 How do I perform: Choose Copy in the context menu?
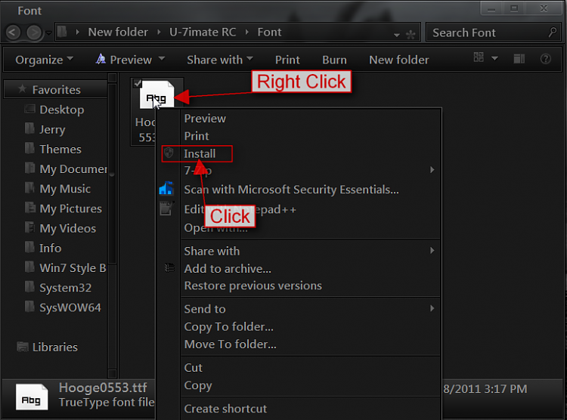point(198,386)
